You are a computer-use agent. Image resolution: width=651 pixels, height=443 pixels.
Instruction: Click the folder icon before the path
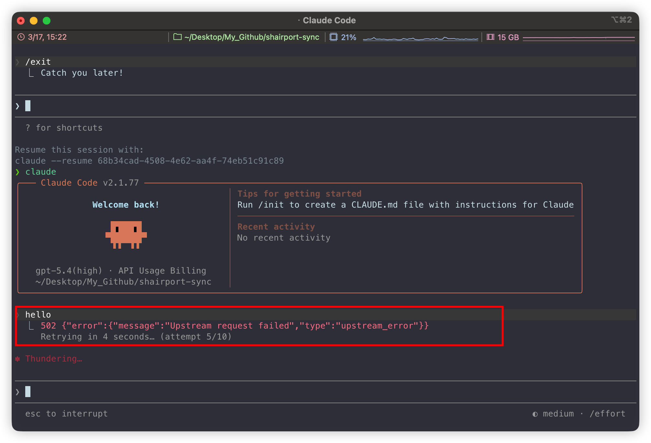(x=177, y=37)
